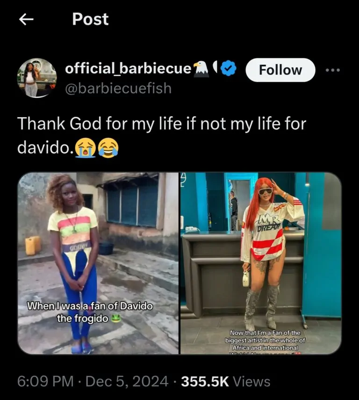Click the 6:09 PM timestamp
Screen dimensions: 359x400
click(45, 381)
